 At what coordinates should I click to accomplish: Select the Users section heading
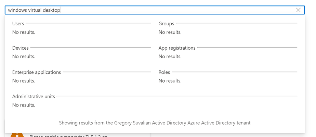point(18,24)
